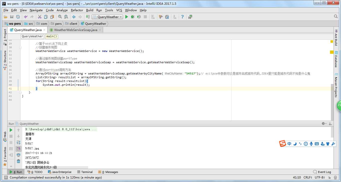This screenshot has width=341, height=182.
Task: Click the Save All toolbar icon
Action: click(x=12, y=17)
